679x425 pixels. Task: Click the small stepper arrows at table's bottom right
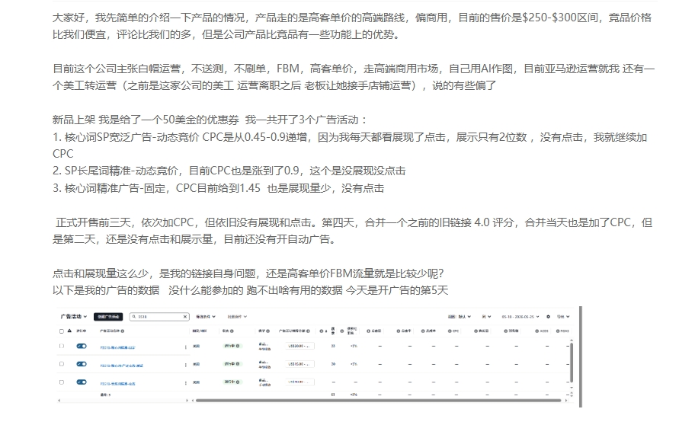tap(572, 395)
